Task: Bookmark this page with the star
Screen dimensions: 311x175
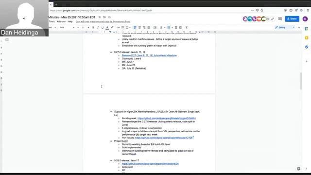Action: [262, 10]
